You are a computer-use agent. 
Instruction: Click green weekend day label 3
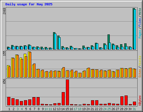pos(18,109)
